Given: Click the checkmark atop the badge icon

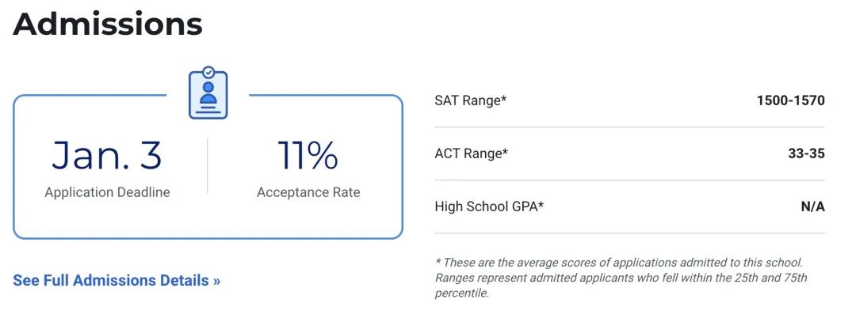Looking at the screenshot, I should pyautogui.click(x=208, y=71).
